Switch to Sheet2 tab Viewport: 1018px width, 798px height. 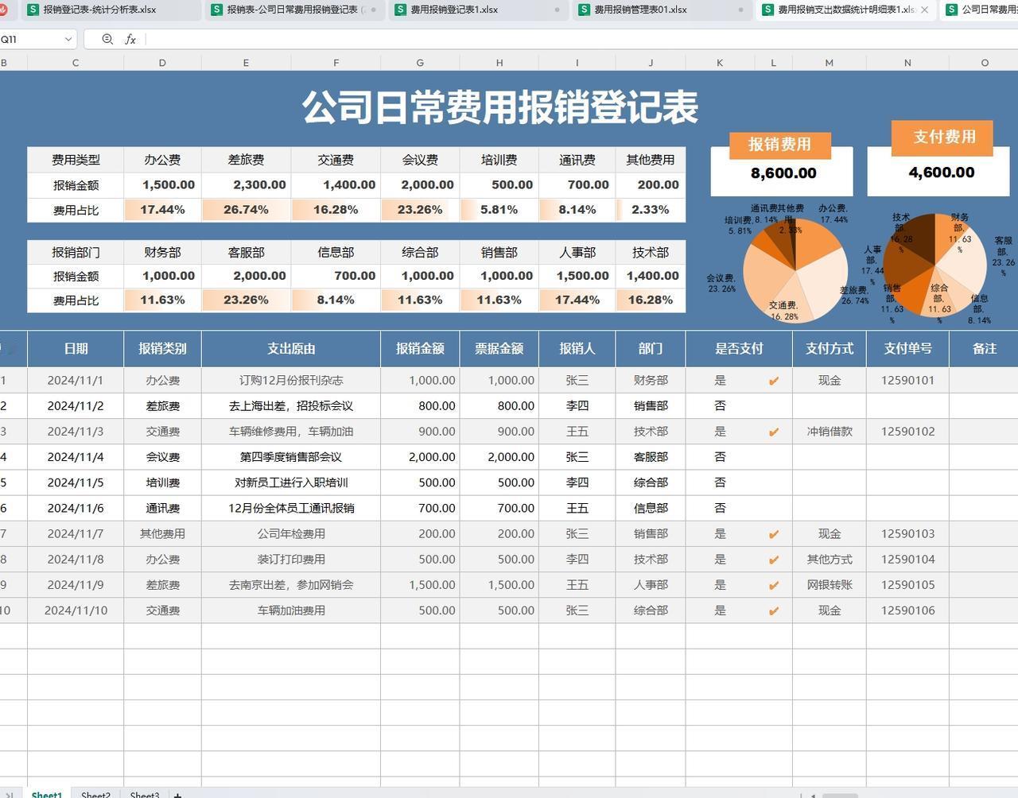[95, 794]
